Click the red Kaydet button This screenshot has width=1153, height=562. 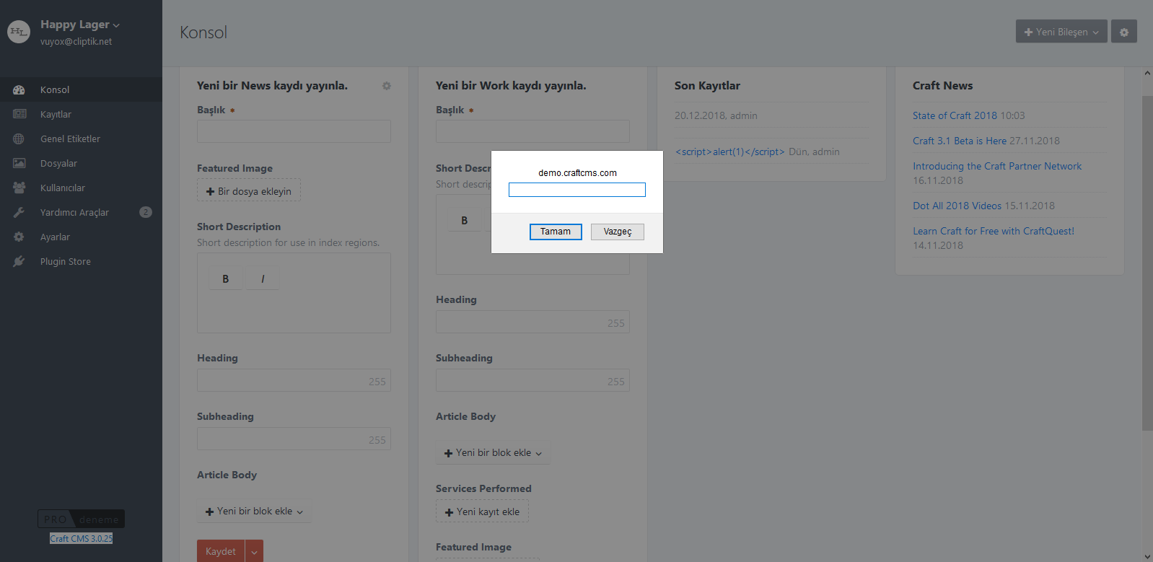[x=221, y=552]
